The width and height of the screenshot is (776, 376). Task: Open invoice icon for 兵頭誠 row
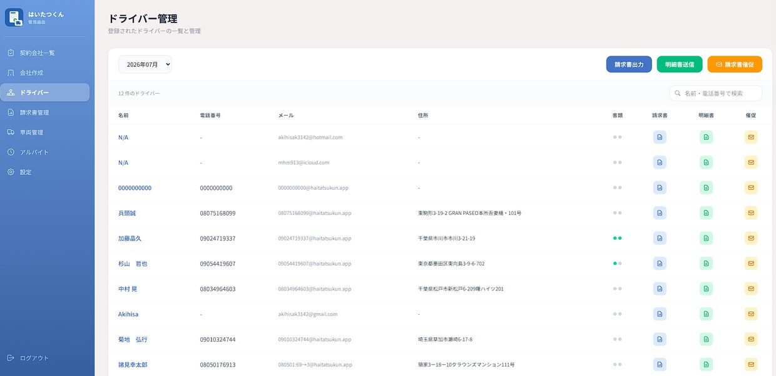[x=660, y=213]
